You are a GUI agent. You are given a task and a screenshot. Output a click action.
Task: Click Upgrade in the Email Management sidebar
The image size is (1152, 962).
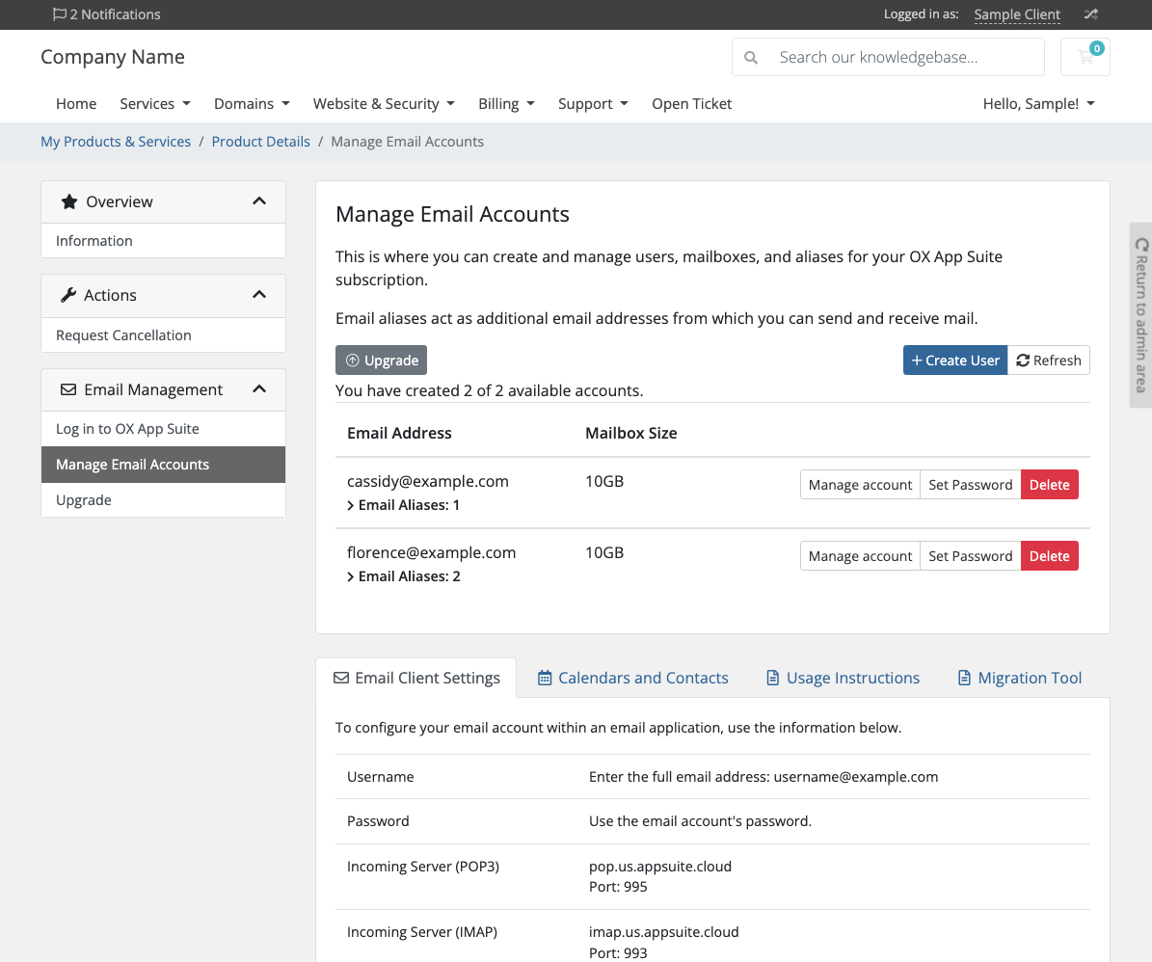click(163, 500)
